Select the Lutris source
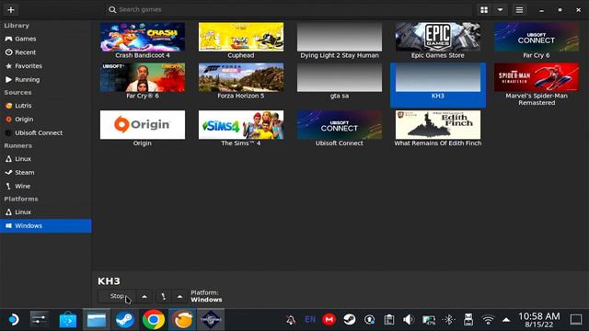The height and width of the screenshot is (331, 589). (46, 106)
